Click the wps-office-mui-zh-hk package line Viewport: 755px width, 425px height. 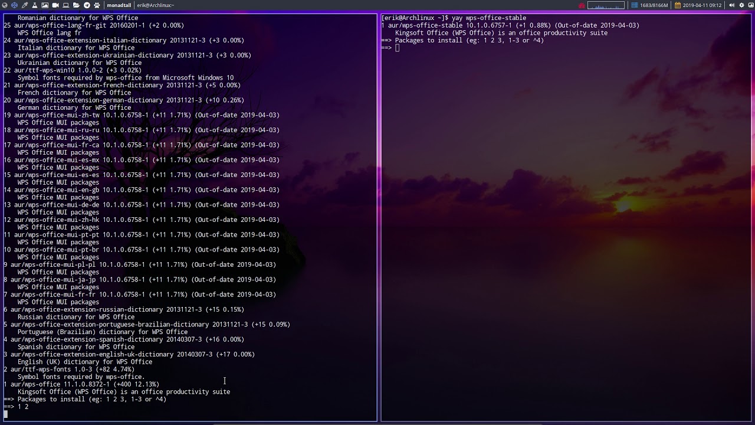(142, 220)
